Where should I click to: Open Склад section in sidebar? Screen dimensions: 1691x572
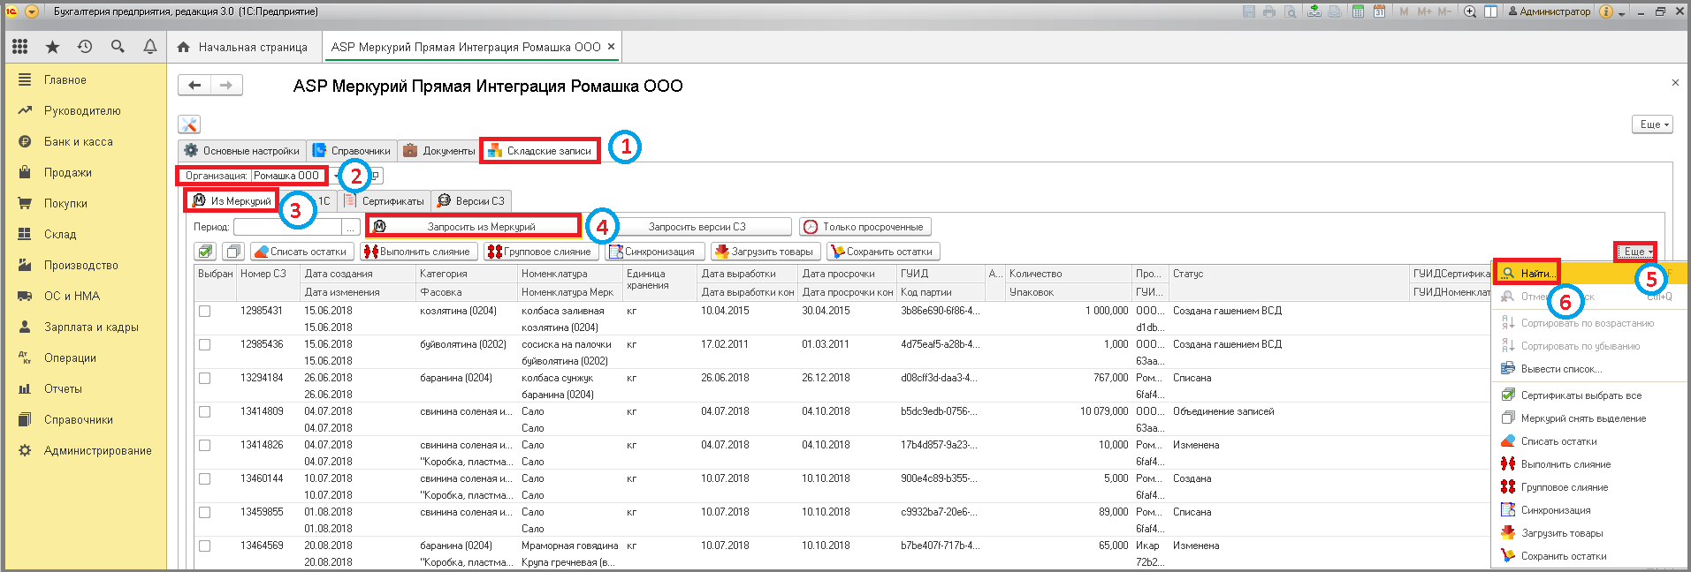point(60,234)
